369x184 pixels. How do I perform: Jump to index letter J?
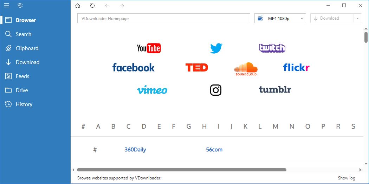click(x=231, y=127)
